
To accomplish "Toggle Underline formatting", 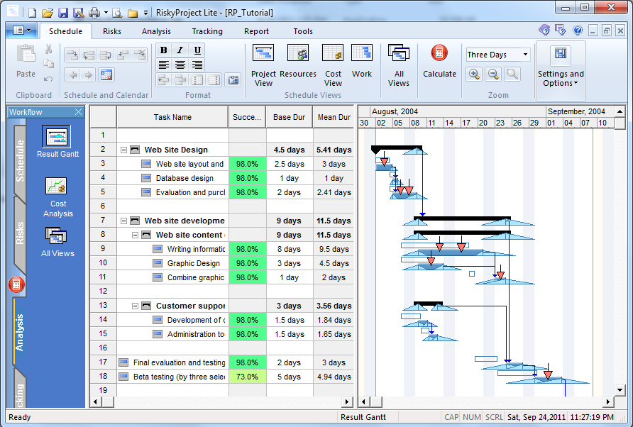I will tap(197, 50).
